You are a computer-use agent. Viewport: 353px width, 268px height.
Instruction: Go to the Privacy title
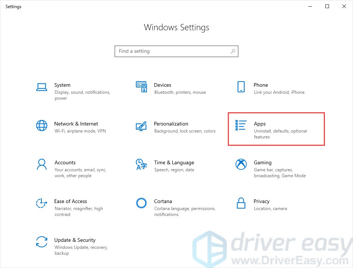(x=261, y=202)
